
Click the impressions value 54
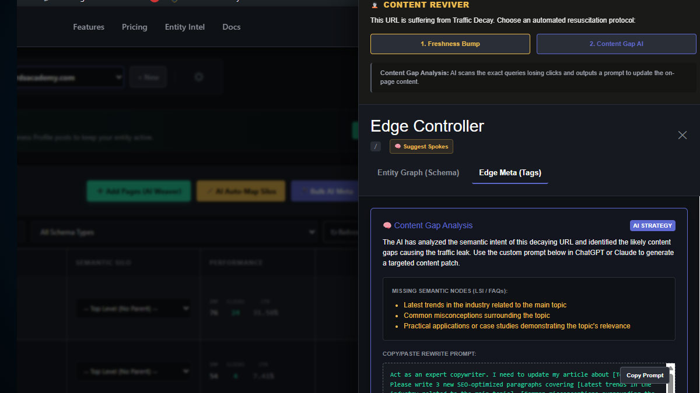tap(214, 376)
